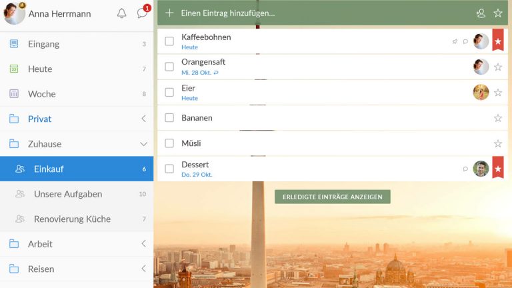Expand the Privat folder

point(143,119)
